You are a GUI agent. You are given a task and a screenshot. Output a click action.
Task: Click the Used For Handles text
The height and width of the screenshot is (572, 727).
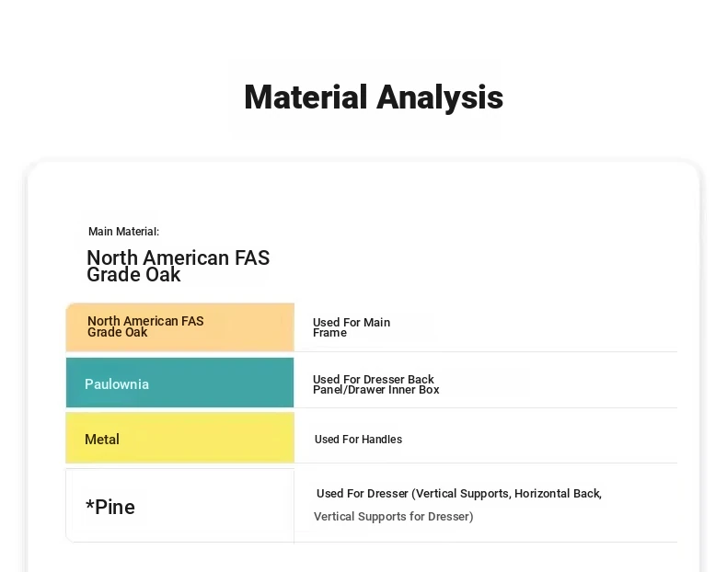pyautogui.click(x=358, y=439)
